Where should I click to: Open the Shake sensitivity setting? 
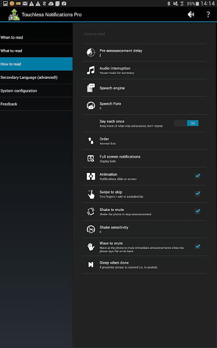click(x=144, y=229)
